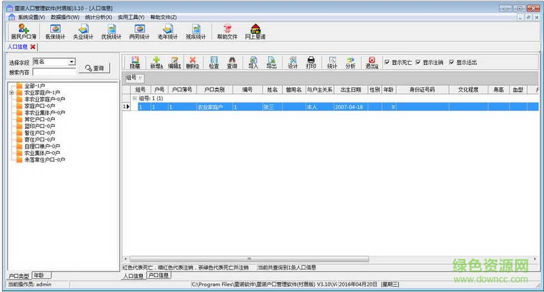The width and height of the screenshot is (544, 292).
Task: Toggle the 显示注销 checkbox
Action: click(418, 62)
